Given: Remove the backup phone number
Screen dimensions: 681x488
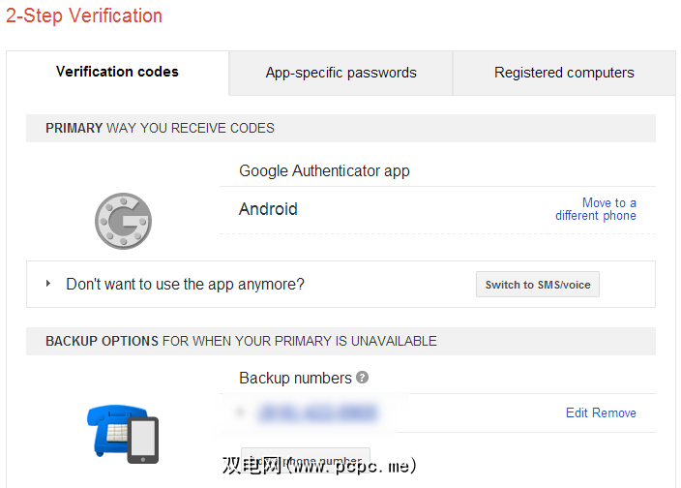Looking at the screenshot, I should point(614,412).
